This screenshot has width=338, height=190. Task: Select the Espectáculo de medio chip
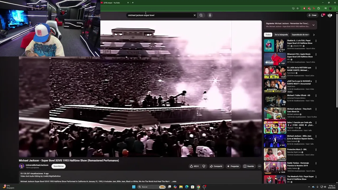[x=301, y=35]
